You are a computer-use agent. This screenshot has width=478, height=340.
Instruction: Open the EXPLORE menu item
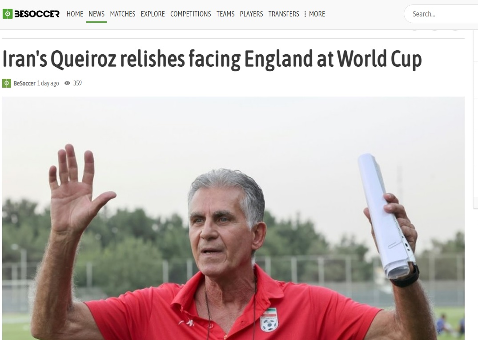pyautogui.click(x=153, y=14)
